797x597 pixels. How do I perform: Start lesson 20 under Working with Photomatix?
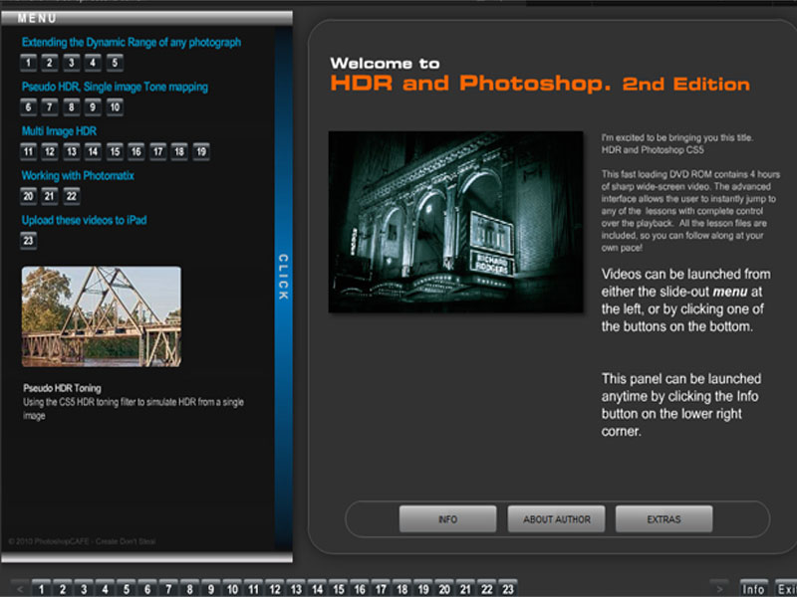tap(29, 196)
